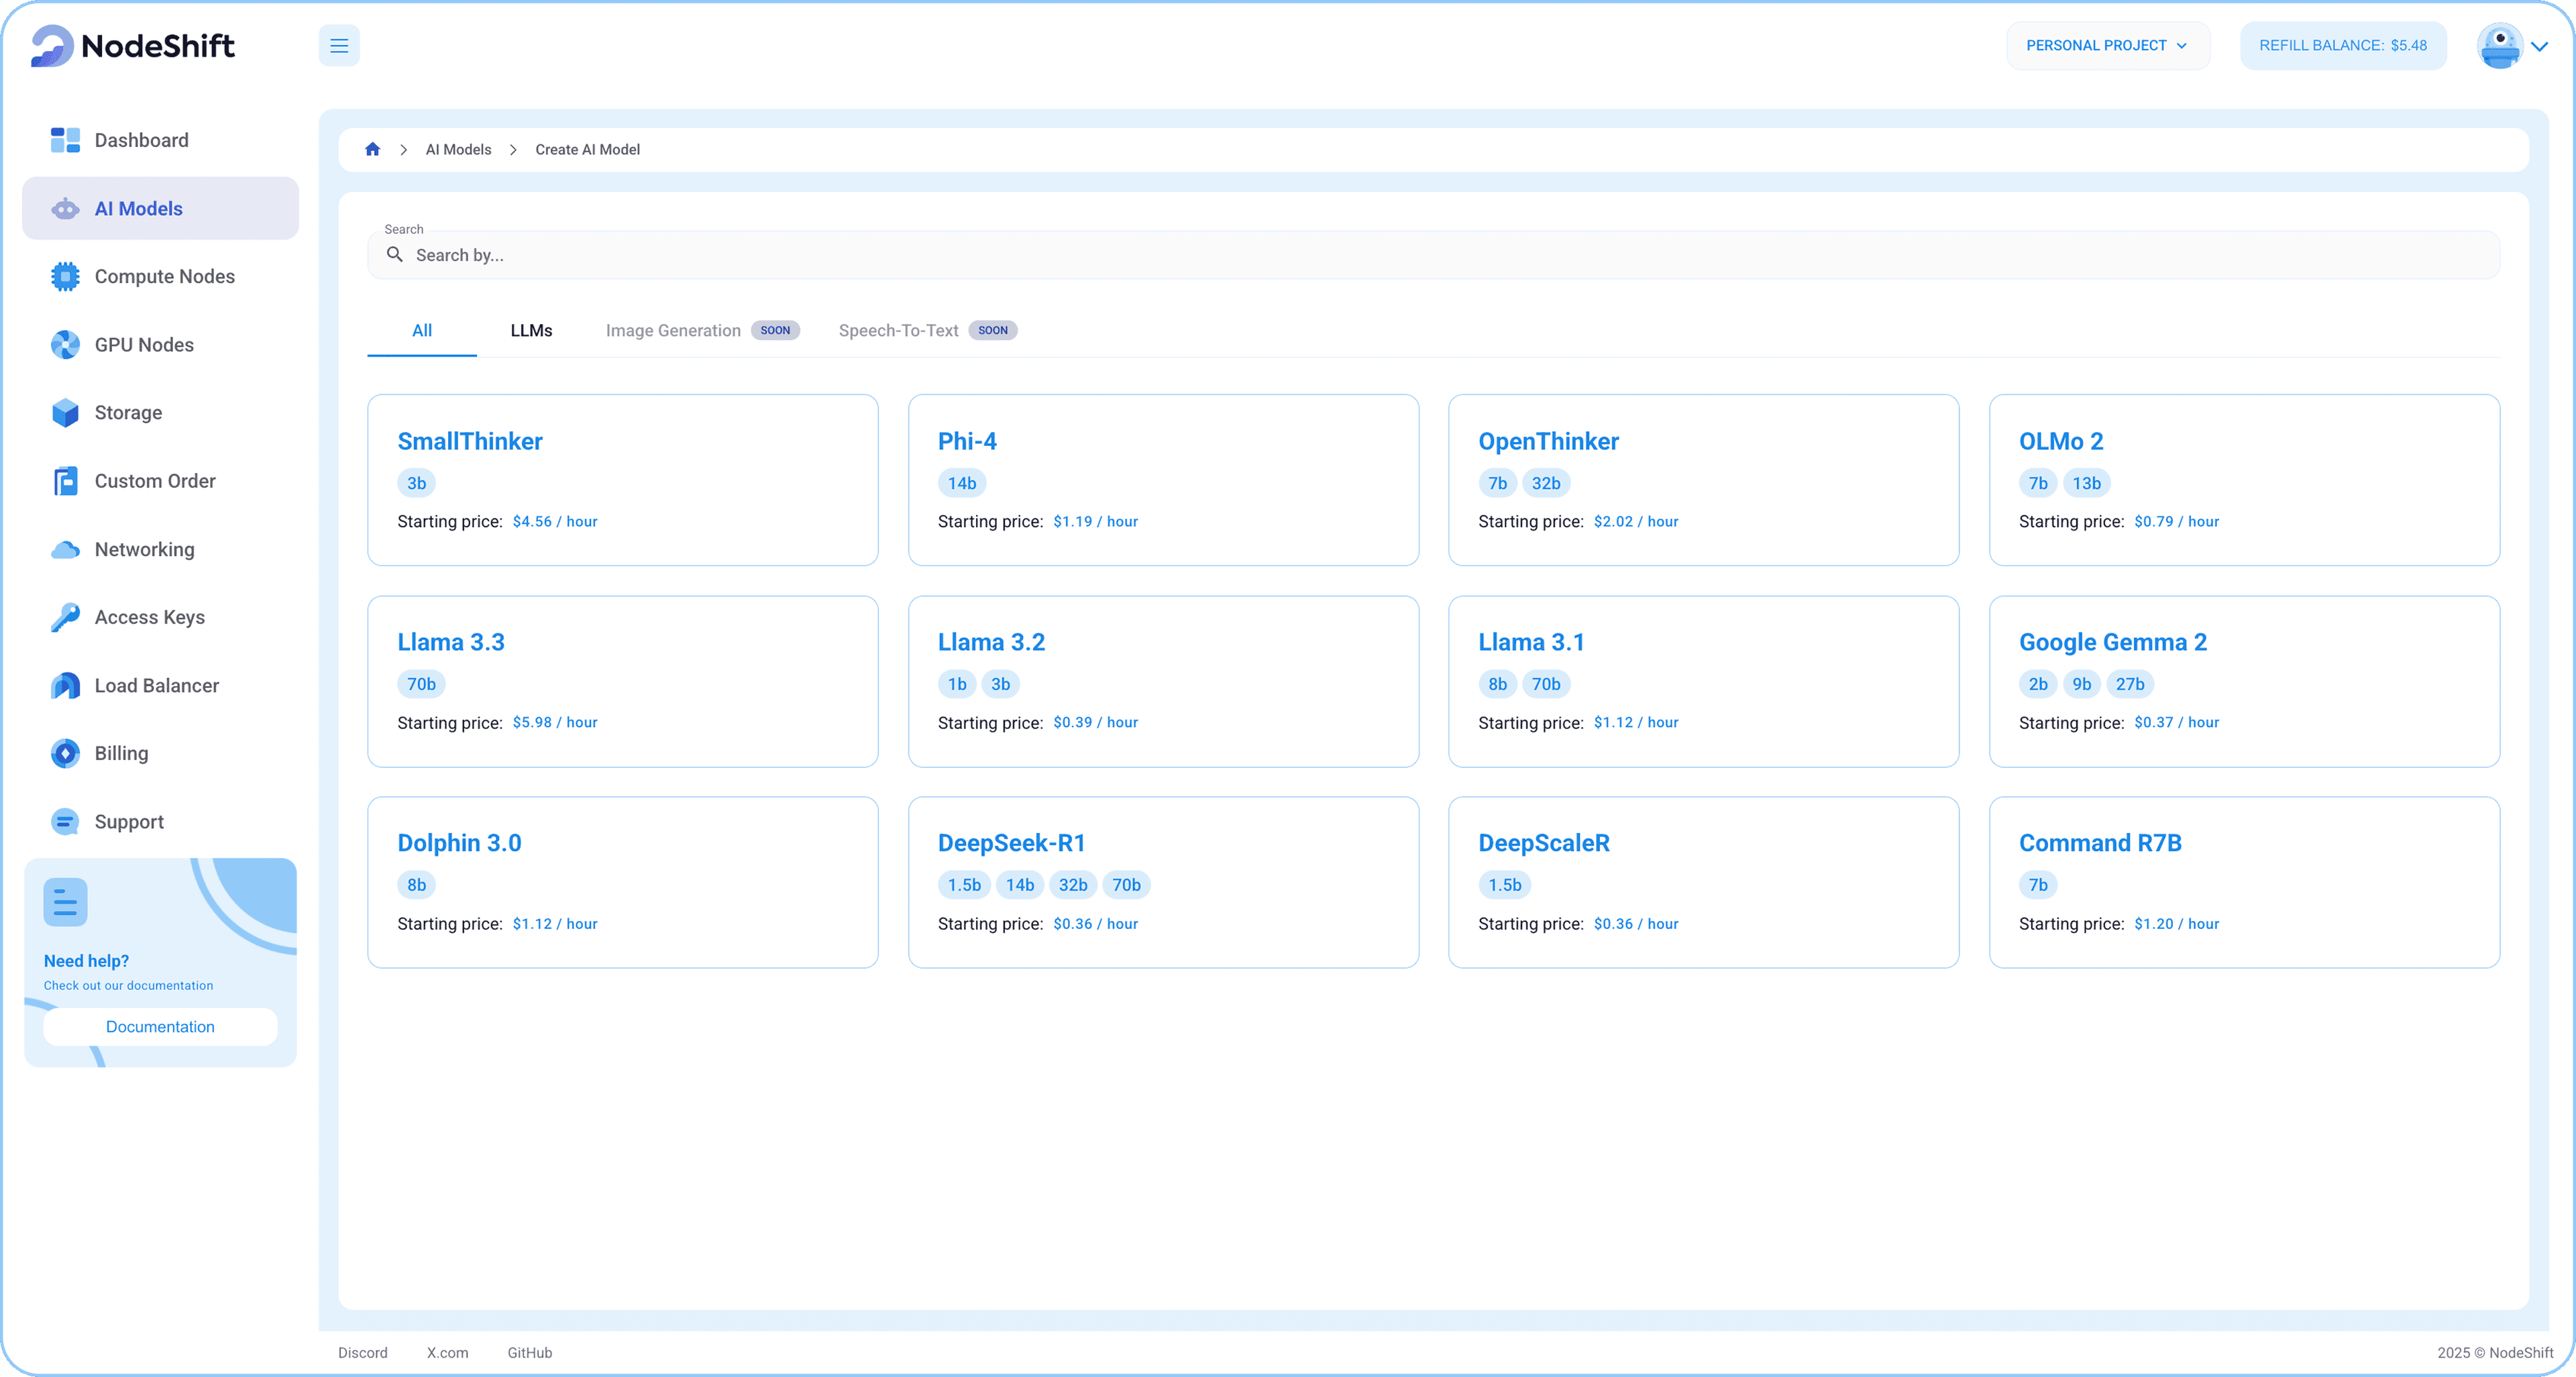Select the Google Gemma 2 27b tag
Viewport: 2576px width, 1377px height.
click(x=2129, y=685)
